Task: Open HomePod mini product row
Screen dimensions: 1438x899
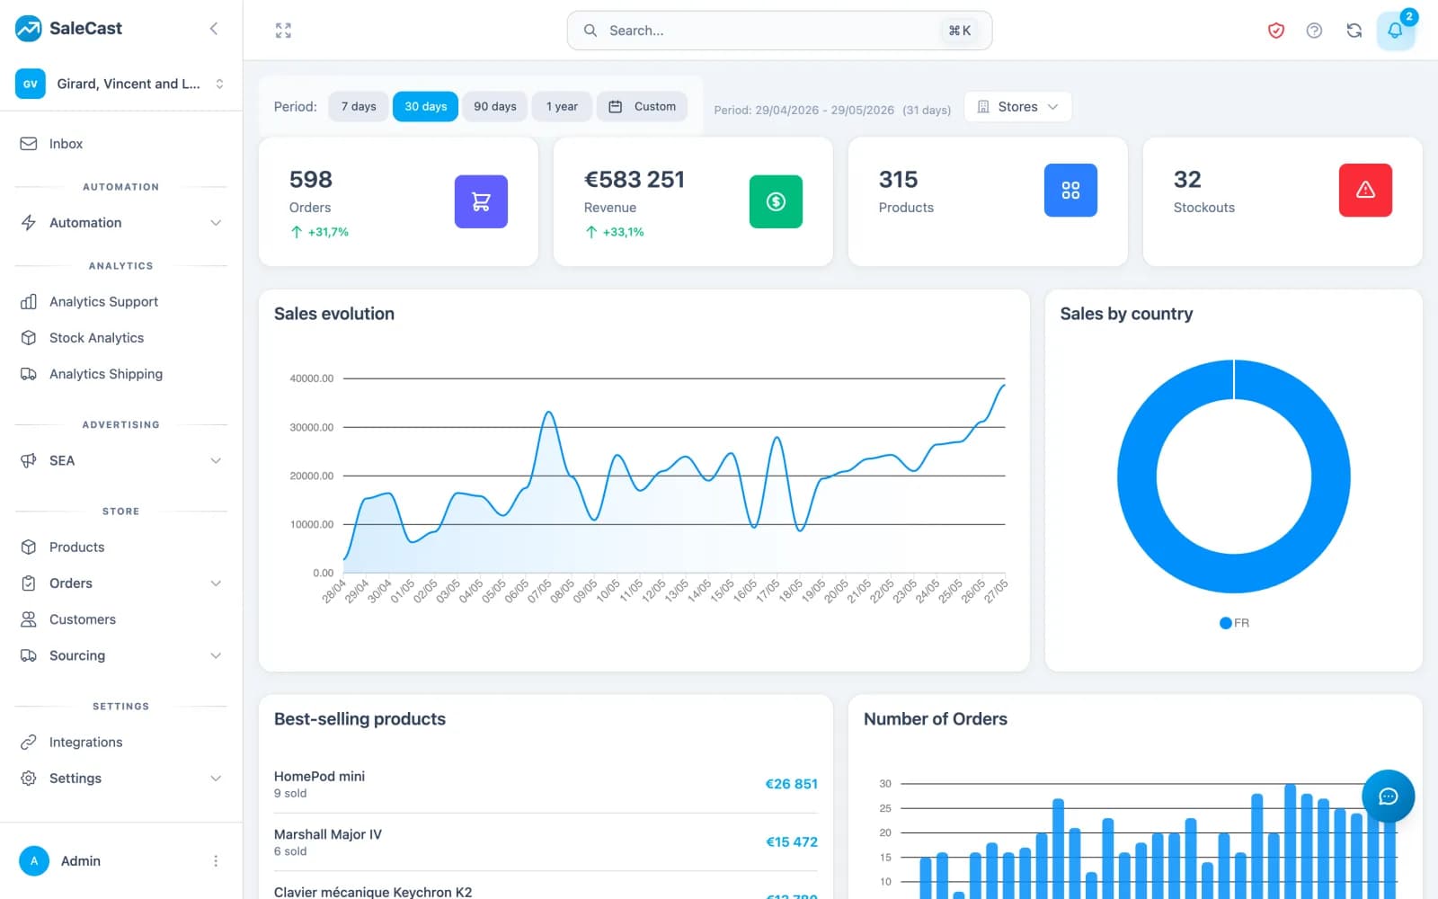Action: (x=546, y=784)
